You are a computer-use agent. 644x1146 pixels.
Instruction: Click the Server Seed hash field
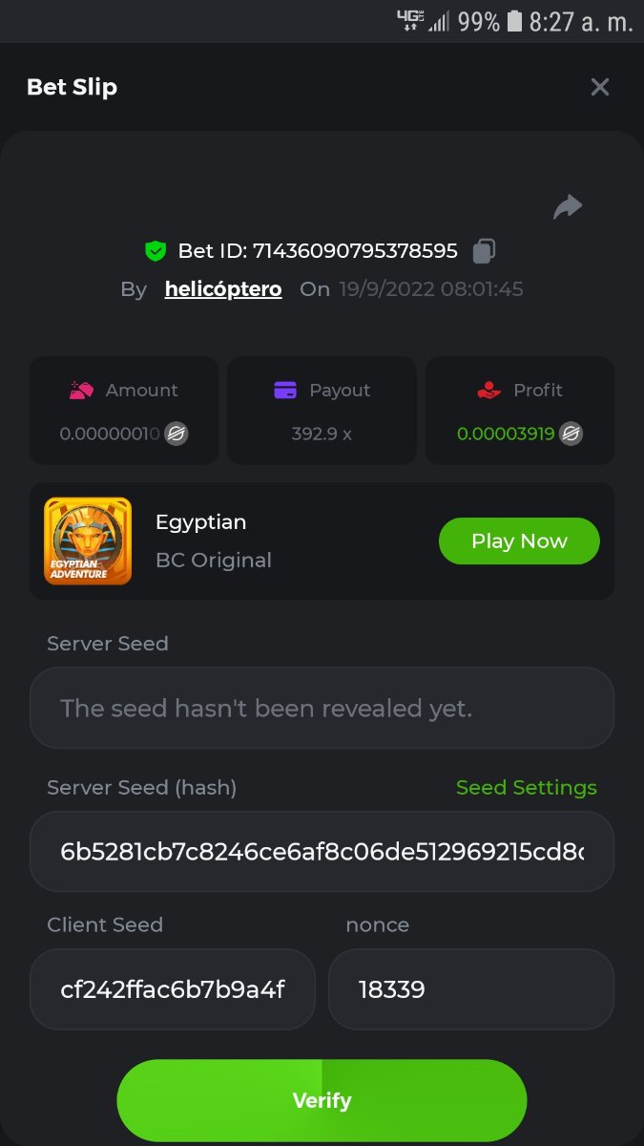point(322,852)
